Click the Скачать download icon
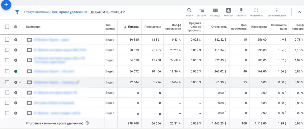The width and height of the screenshot is (304, 129). [241, 12]
